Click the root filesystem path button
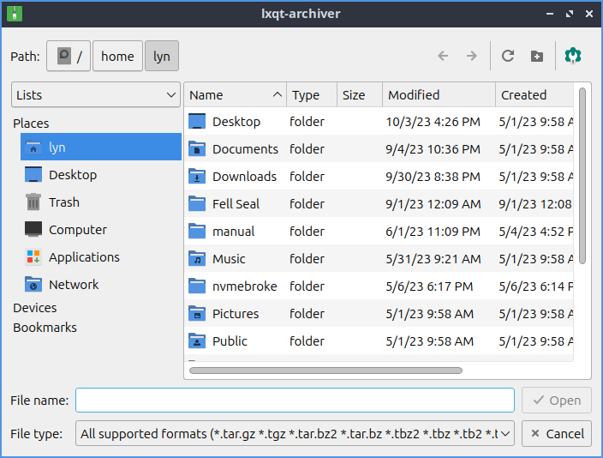 click(69, 57)
